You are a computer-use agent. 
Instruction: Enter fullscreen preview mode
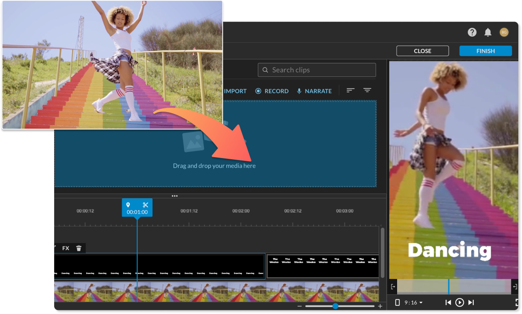[x=518, y=302]
